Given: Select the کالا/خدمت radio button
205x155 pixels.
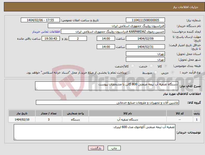Looking at the screenshot, I should 133,66.
